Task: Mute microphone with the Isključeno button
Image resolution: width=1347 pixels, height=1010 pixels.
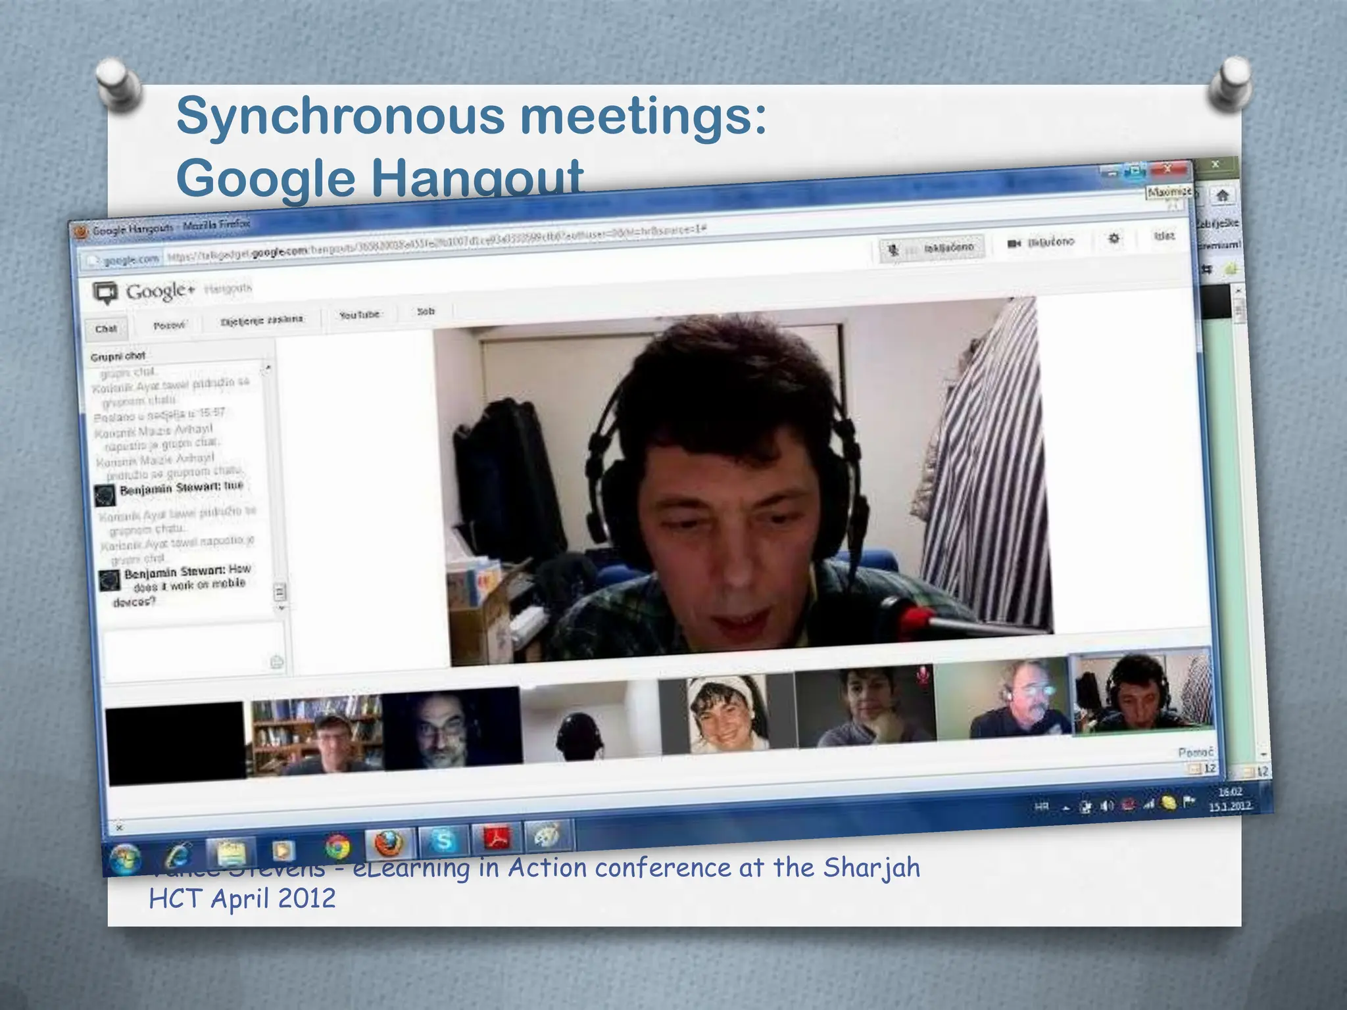Action: pos(932,248)
